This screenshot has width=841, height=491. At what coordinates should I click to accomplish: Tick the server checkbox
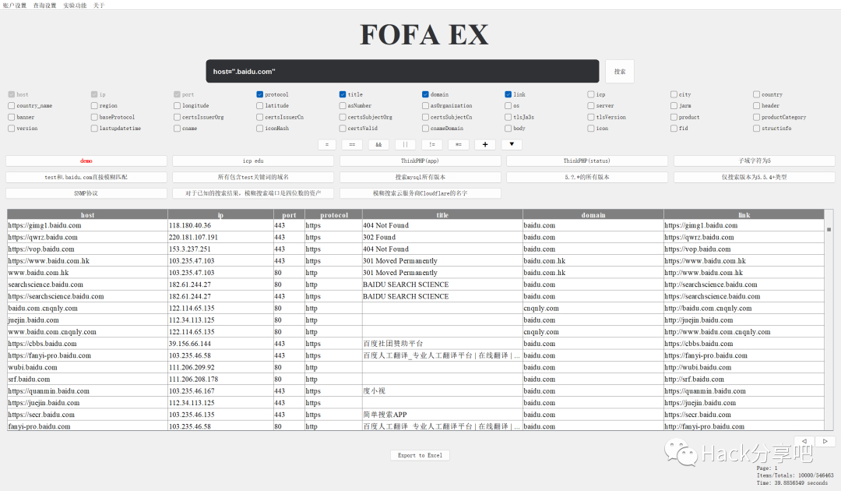[x=590, y=106]
